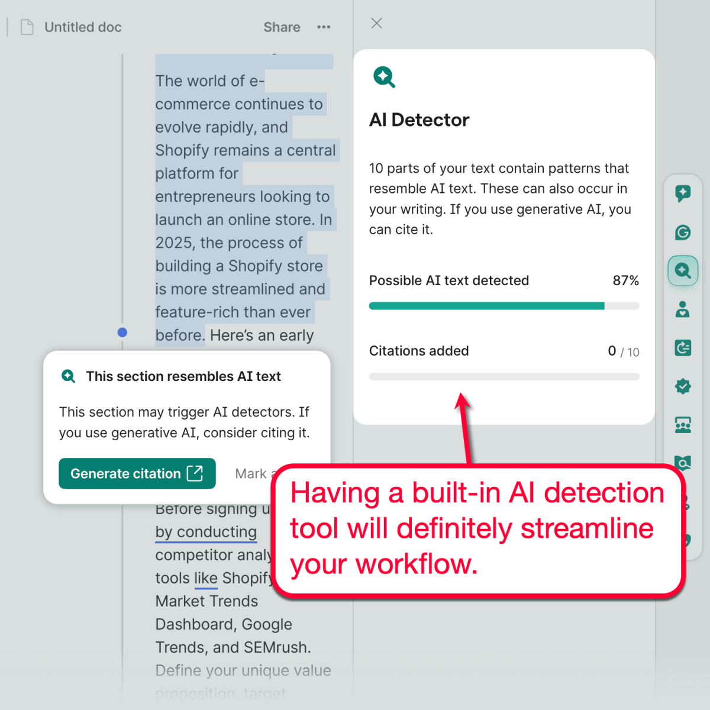The height and width of the screenshot is (710, 710).
Task: Click the Share option in the header
Action: coord(282,27)
